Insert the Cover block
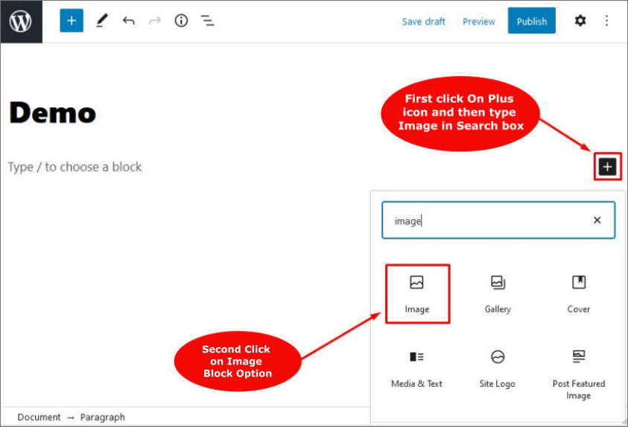 (579, 293)
